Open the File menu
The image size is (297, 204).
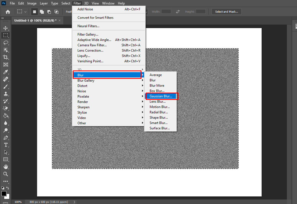pyautogui.click(x=12, y=3)
